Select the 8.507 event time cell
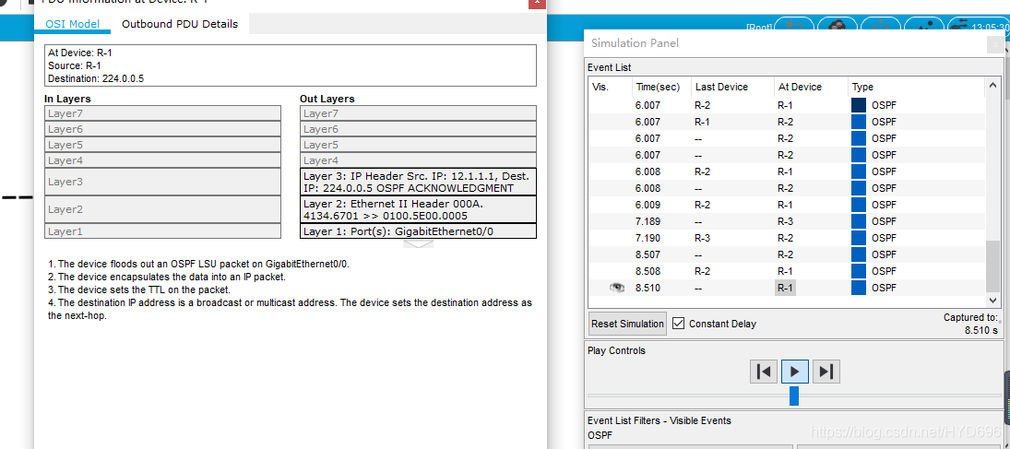The width and height of the screenshot is (1010, 449). 648,254
